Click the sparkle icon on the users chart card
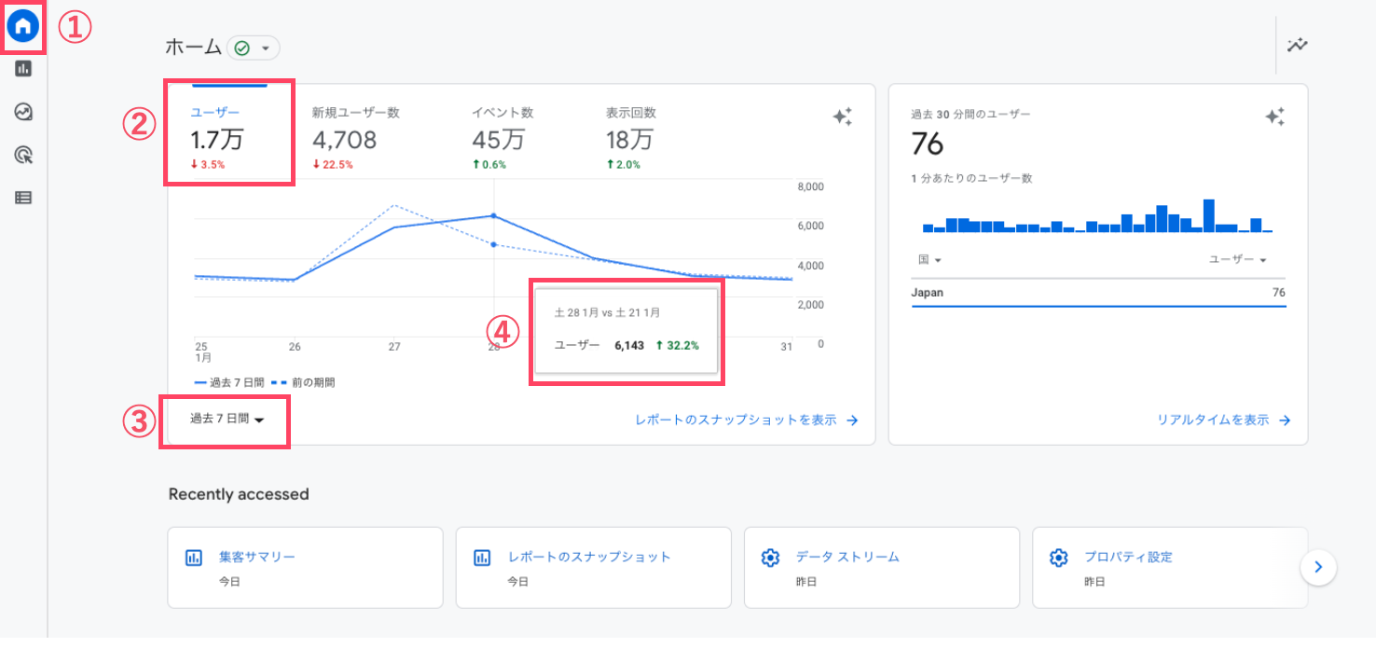This screenshot has width=1376, height=647. (x=842, y=117)
